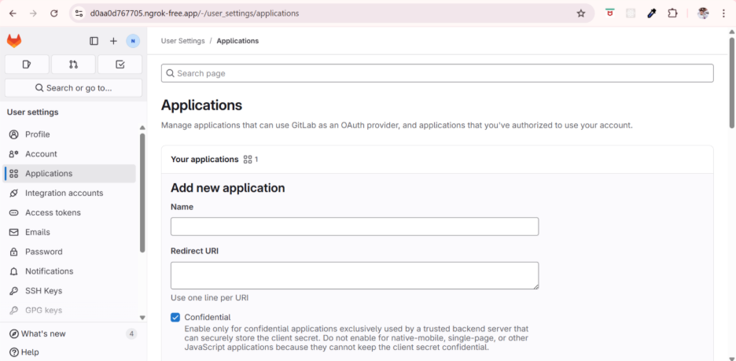The width and height of the screenshot is (736, 361).
Task: Open the To-Do list icon
Action: coord(120,64)
